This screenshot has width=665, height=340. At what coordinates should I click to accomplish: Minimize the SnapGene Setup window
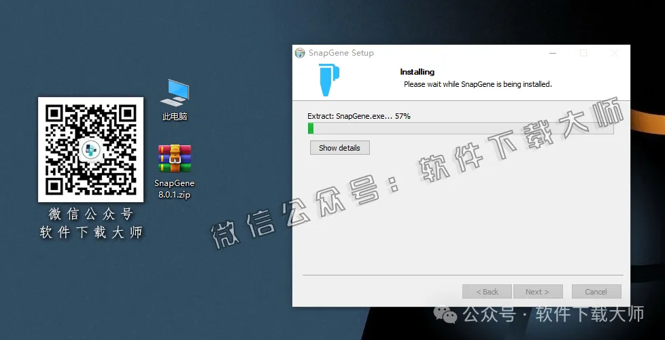553,54
